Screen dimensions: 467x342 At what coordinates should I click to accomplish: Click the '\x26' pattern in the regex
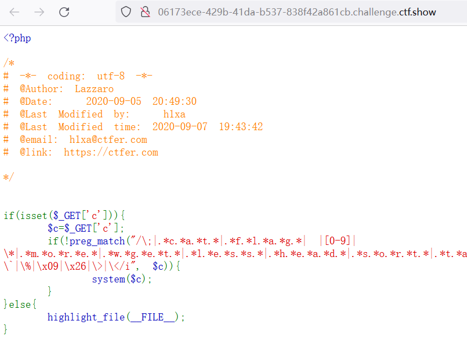(76, 266)
